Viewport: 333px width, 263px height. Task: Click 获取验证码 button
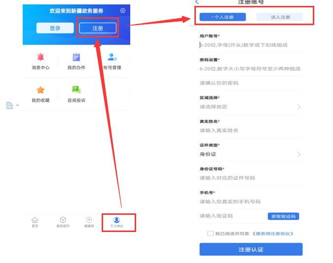pyautogui.click(x=283, y=216)
